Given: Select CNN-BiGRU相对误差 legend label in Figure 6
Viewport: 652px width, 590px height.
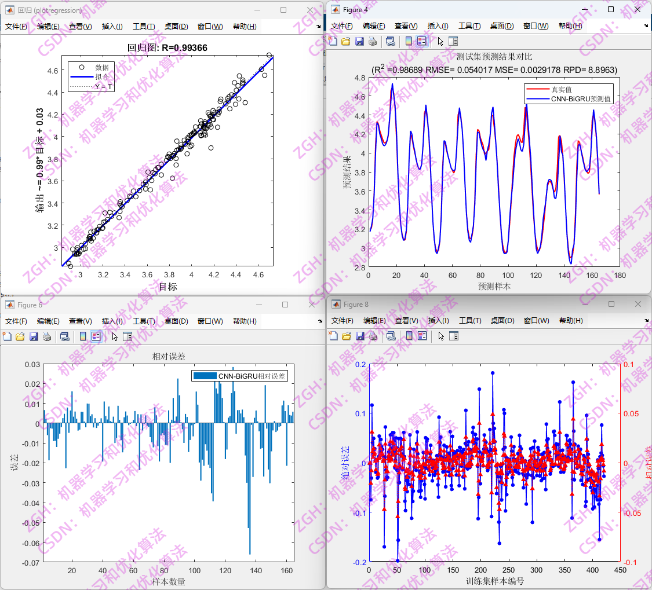Looking at the screenshot, I should (x=252, y=376).
